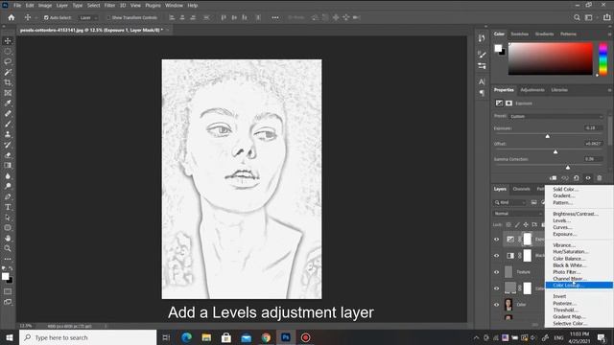Select the Pen tool

(x=8, y=196)
